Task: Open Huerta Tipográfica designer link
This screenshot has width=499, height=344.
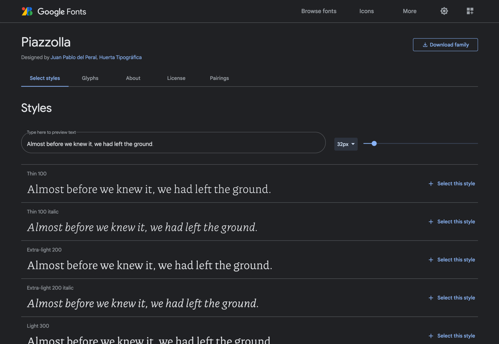Action: click(x=120, y=57)
